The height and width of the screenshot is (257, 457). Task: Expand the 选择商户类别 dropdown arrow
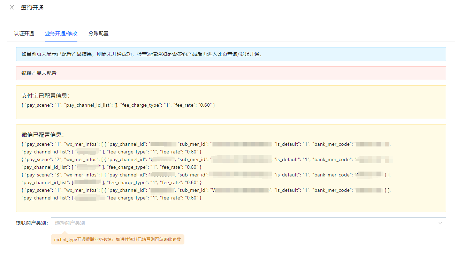[440, 223]
